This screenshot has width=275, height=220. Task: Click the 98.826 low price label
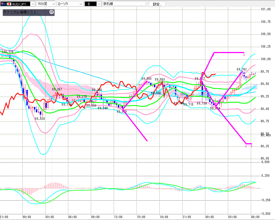click(40, 118)
